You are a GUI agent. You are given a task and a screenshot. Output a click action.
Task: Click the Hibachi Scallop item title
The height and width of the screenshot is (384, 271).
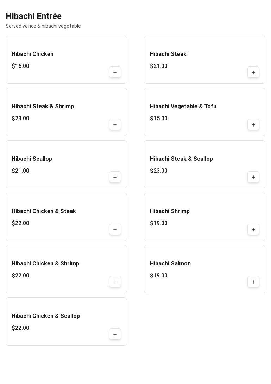coord(32,159)
